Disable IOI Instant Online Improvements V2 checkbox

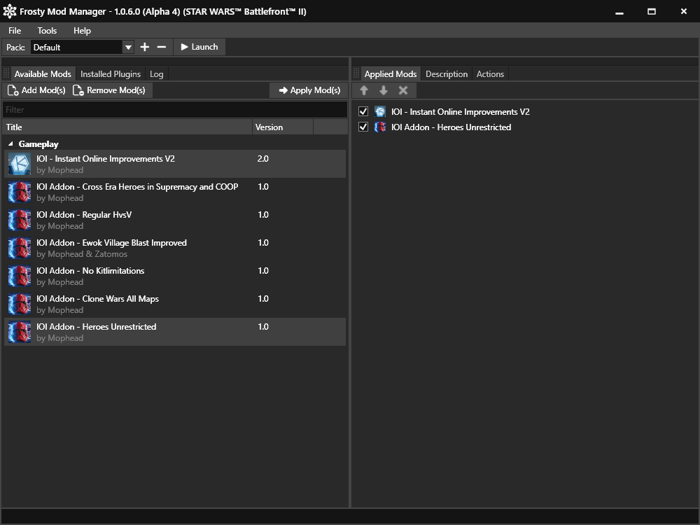pos(363,111)
